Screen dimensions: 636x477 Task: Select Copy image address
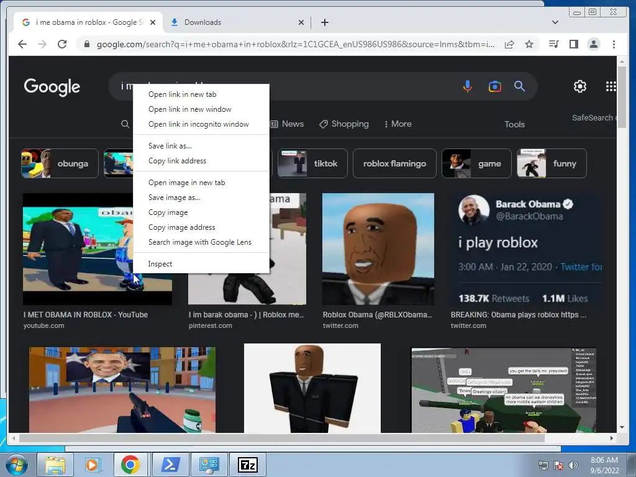pyautogui.click(x=201, y=227)
